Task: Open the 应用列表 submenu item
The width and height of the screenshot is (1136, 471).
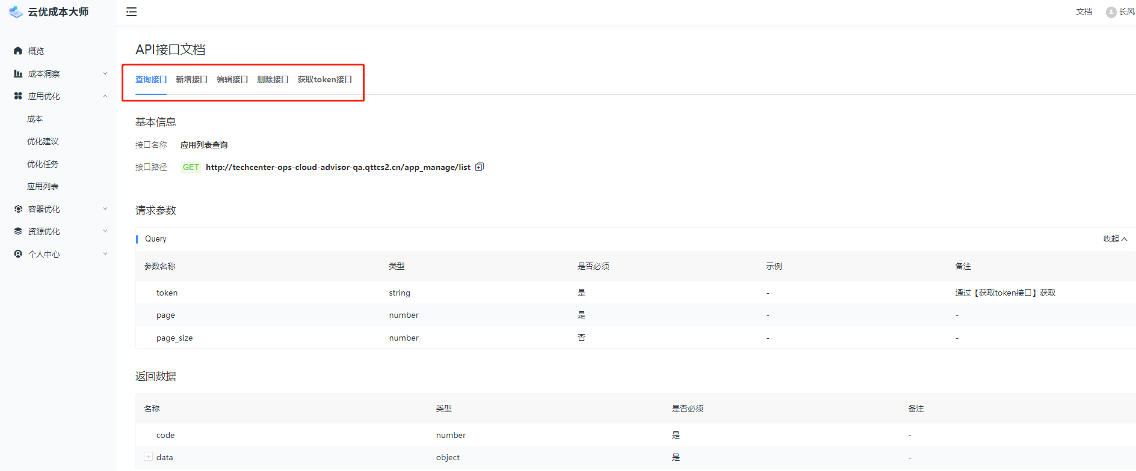Action: [43, 186]
